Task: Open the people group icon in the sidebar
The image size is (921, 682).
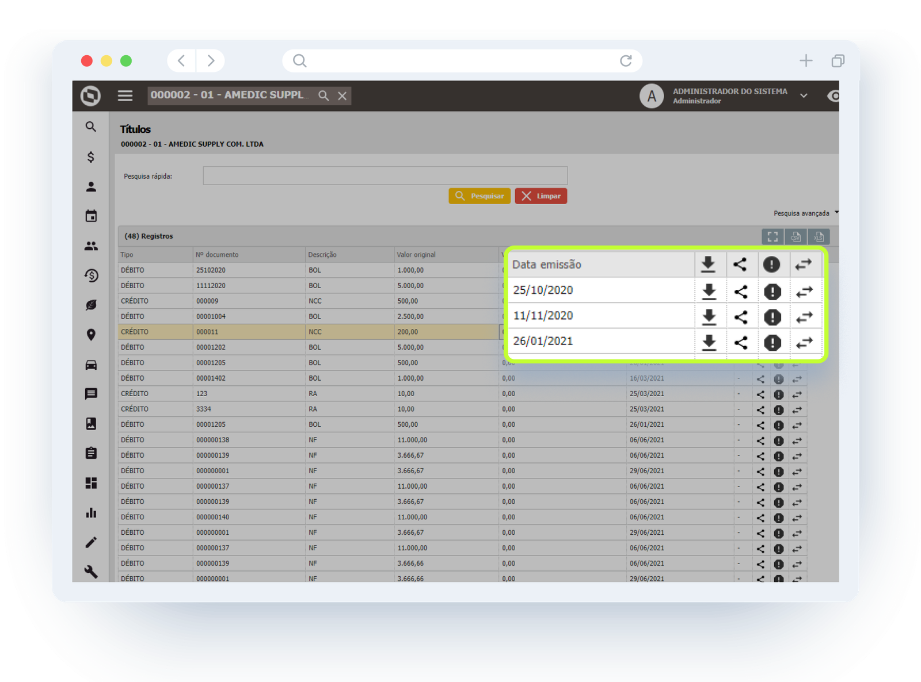Action: (91, 246)
